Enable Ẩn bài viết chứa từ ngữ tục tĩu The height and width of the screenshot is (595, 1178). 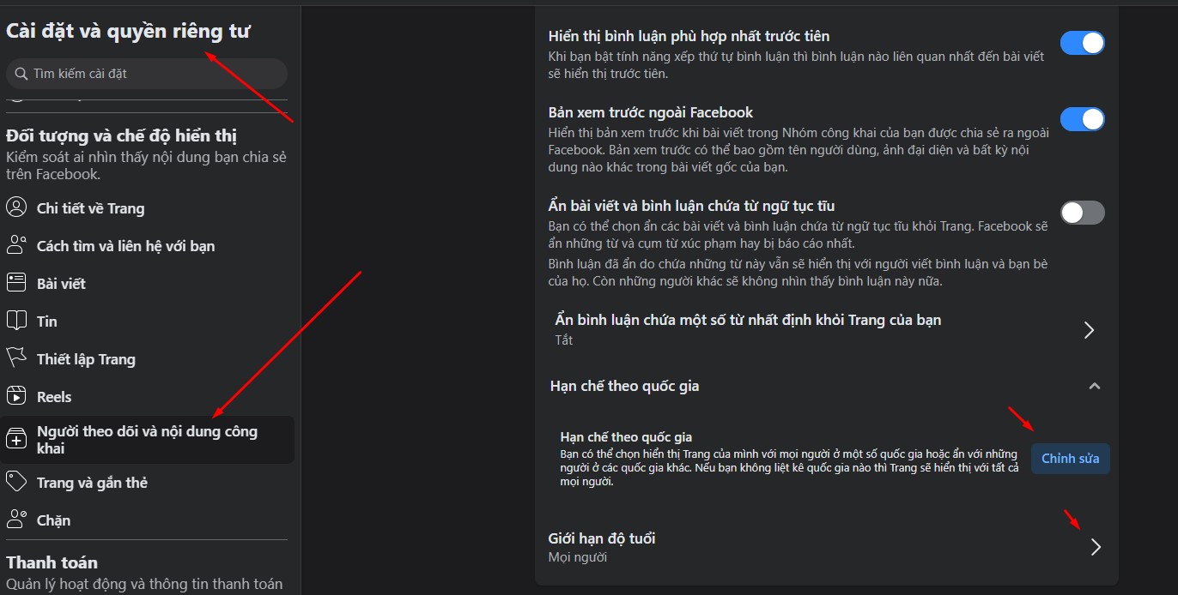(1082, 213)
